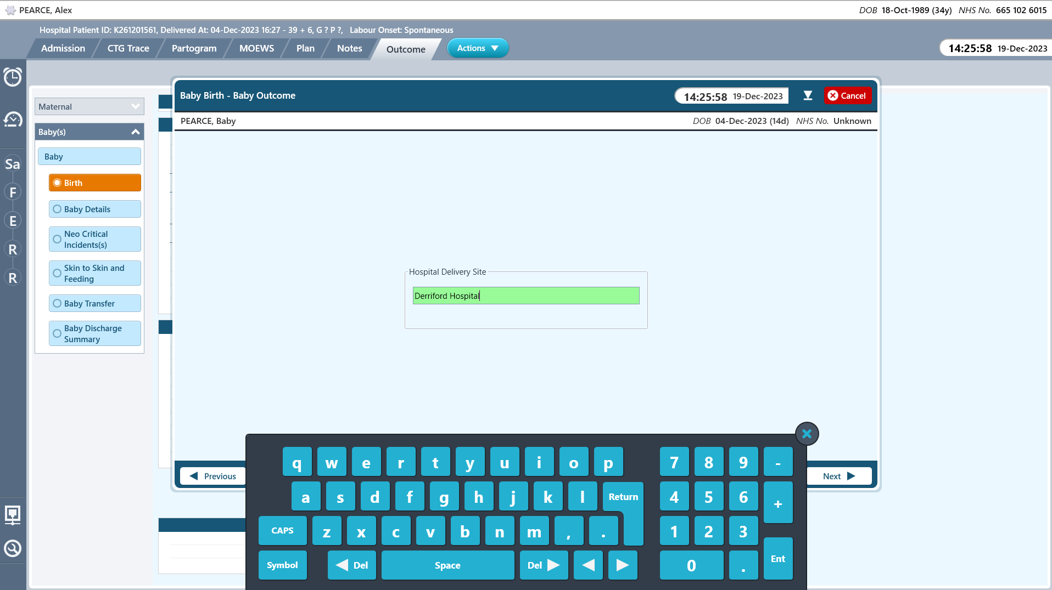Tap the Ent key on numpad

(778, 559)
